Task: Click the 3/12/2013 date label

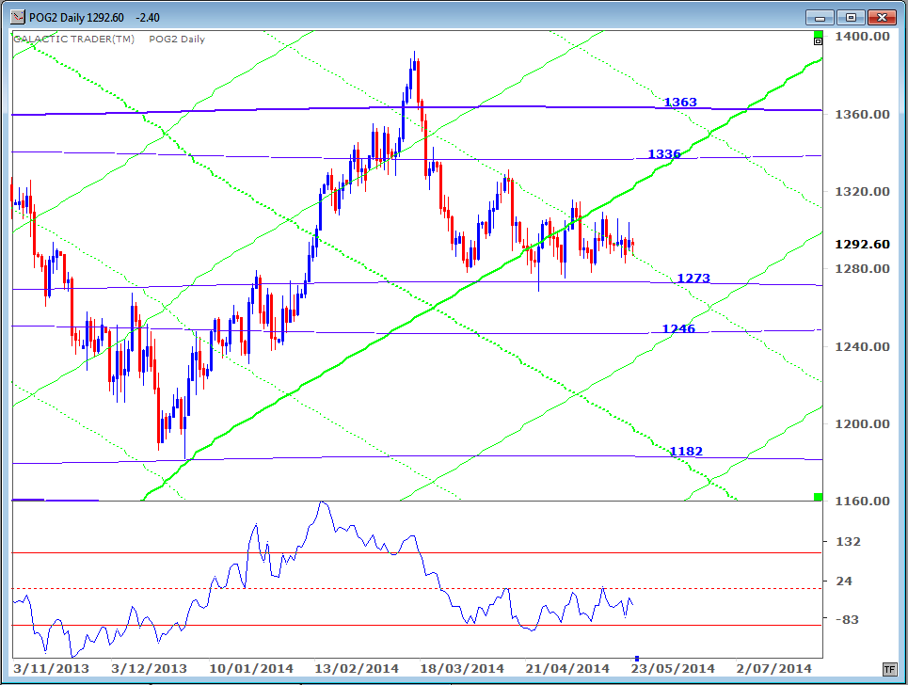Action: [149, 669]
